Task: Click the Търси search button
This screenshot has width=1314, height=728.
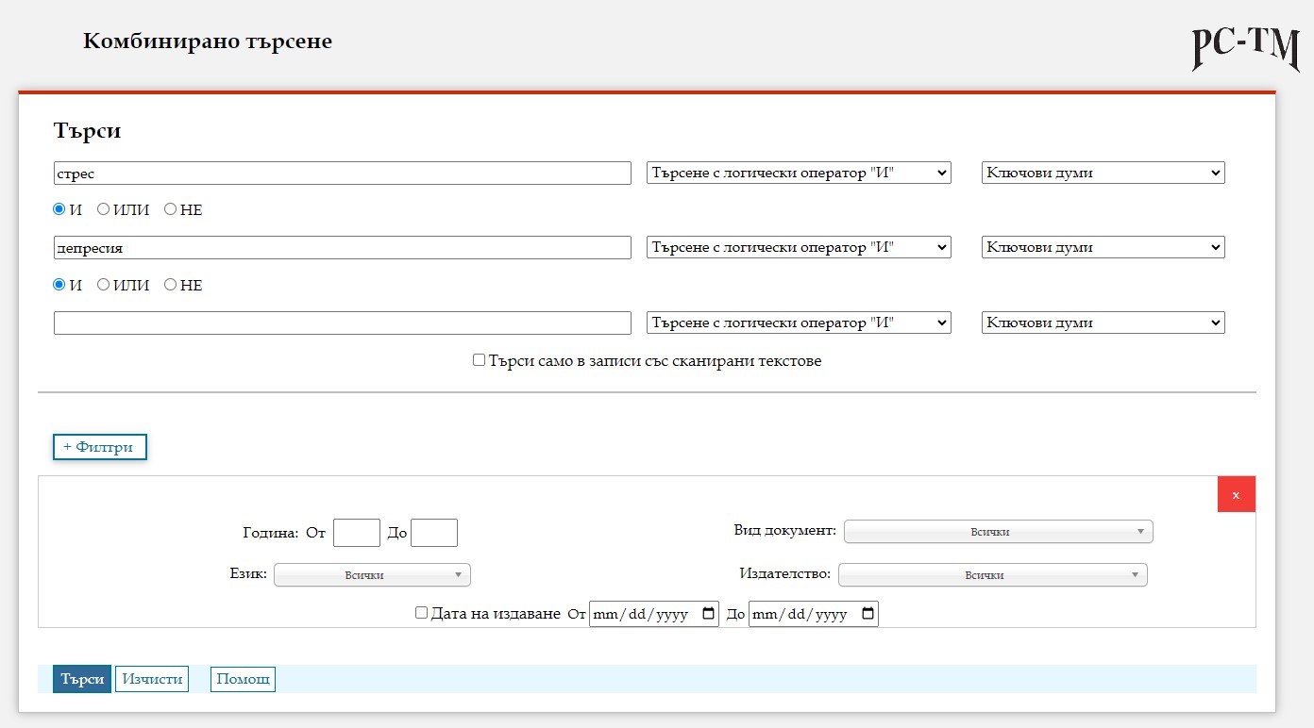Action: 82,679
